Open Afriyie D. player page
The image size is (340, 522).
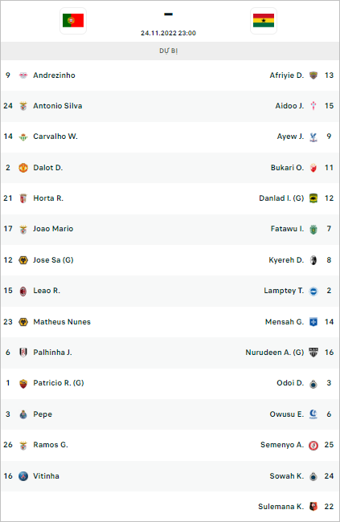point(287,75)
